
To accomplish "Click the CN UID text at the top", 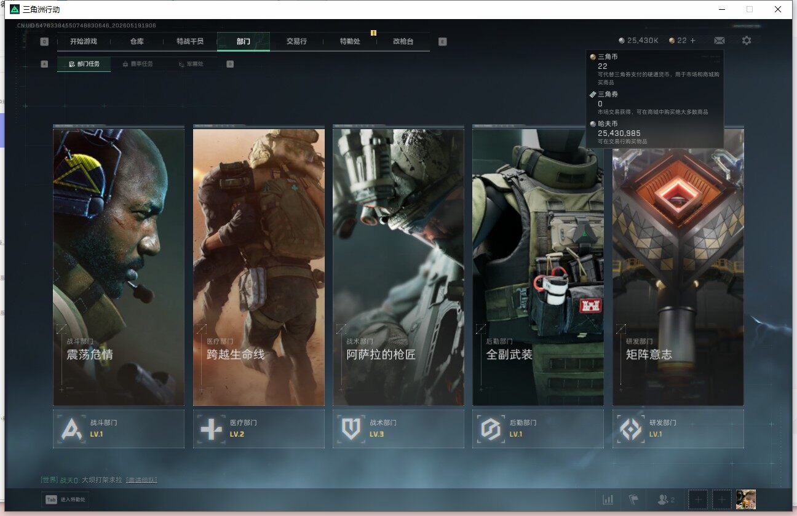I will [x=87, y=26].
